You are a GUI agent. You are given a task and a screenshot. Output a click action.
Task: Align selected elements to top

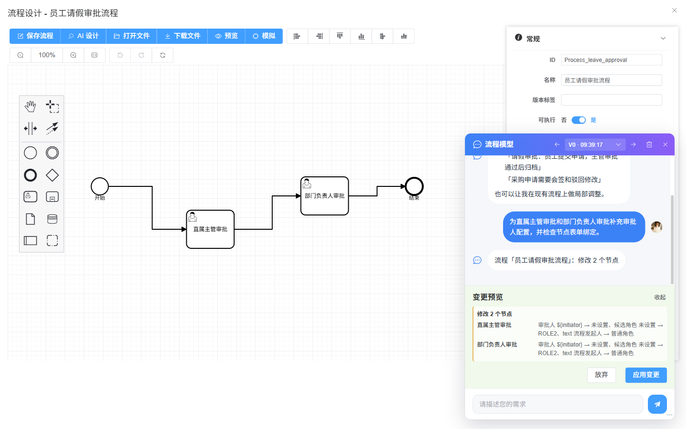click(x=340, y=36)
